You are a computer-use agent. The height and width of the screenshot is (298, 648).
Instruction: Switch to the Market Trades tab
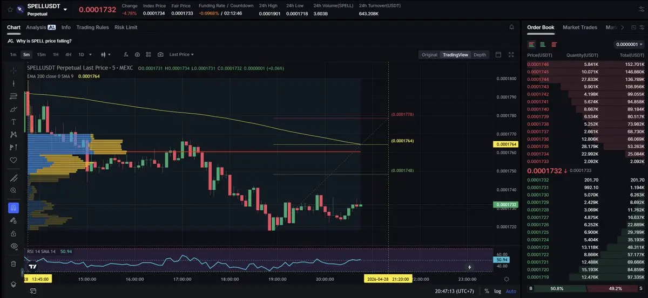(x=580, y=27)
